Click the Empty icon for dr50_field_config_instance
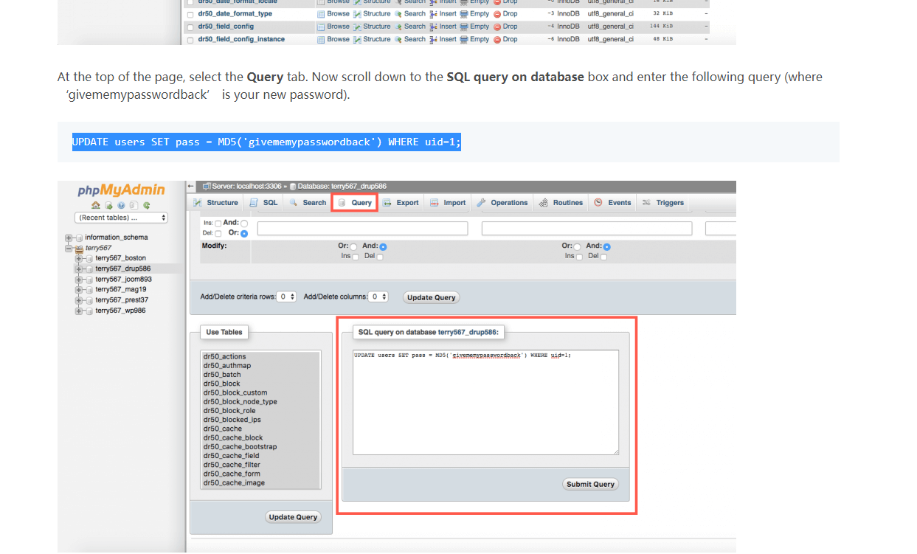Viewport: 917px width, 554px height. (x=463, y=39)
